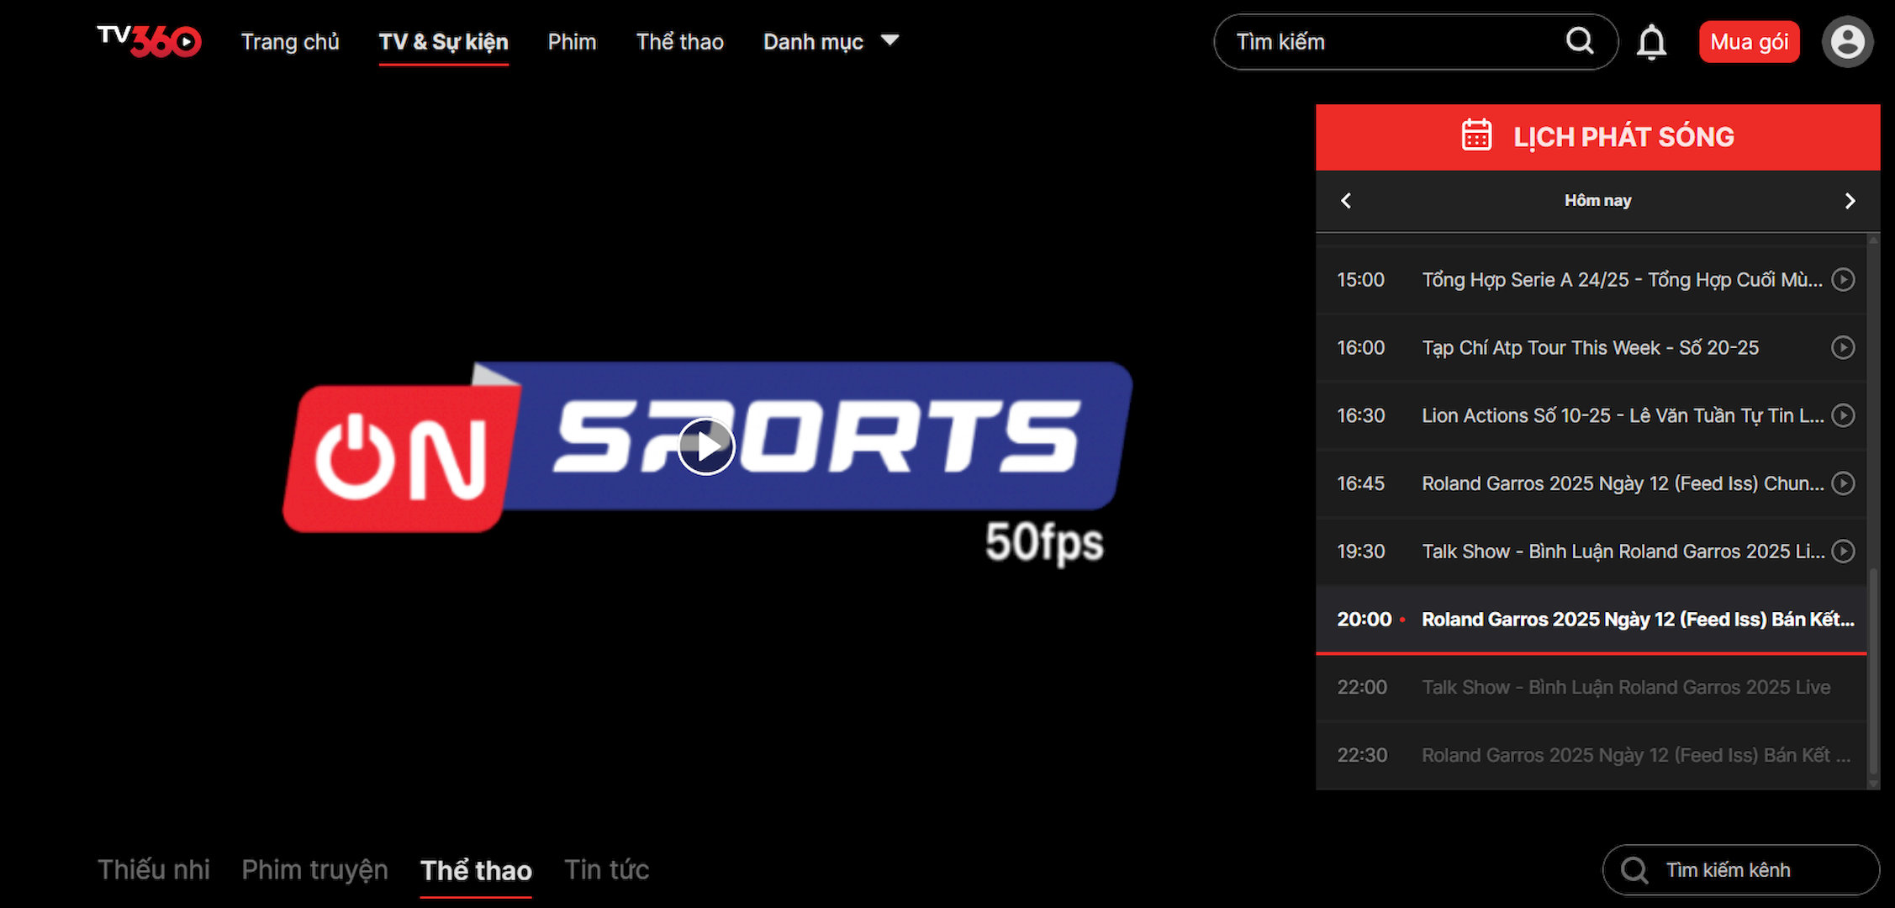
Task: Click the Hôm nay date label
Action: (1597, 200)
